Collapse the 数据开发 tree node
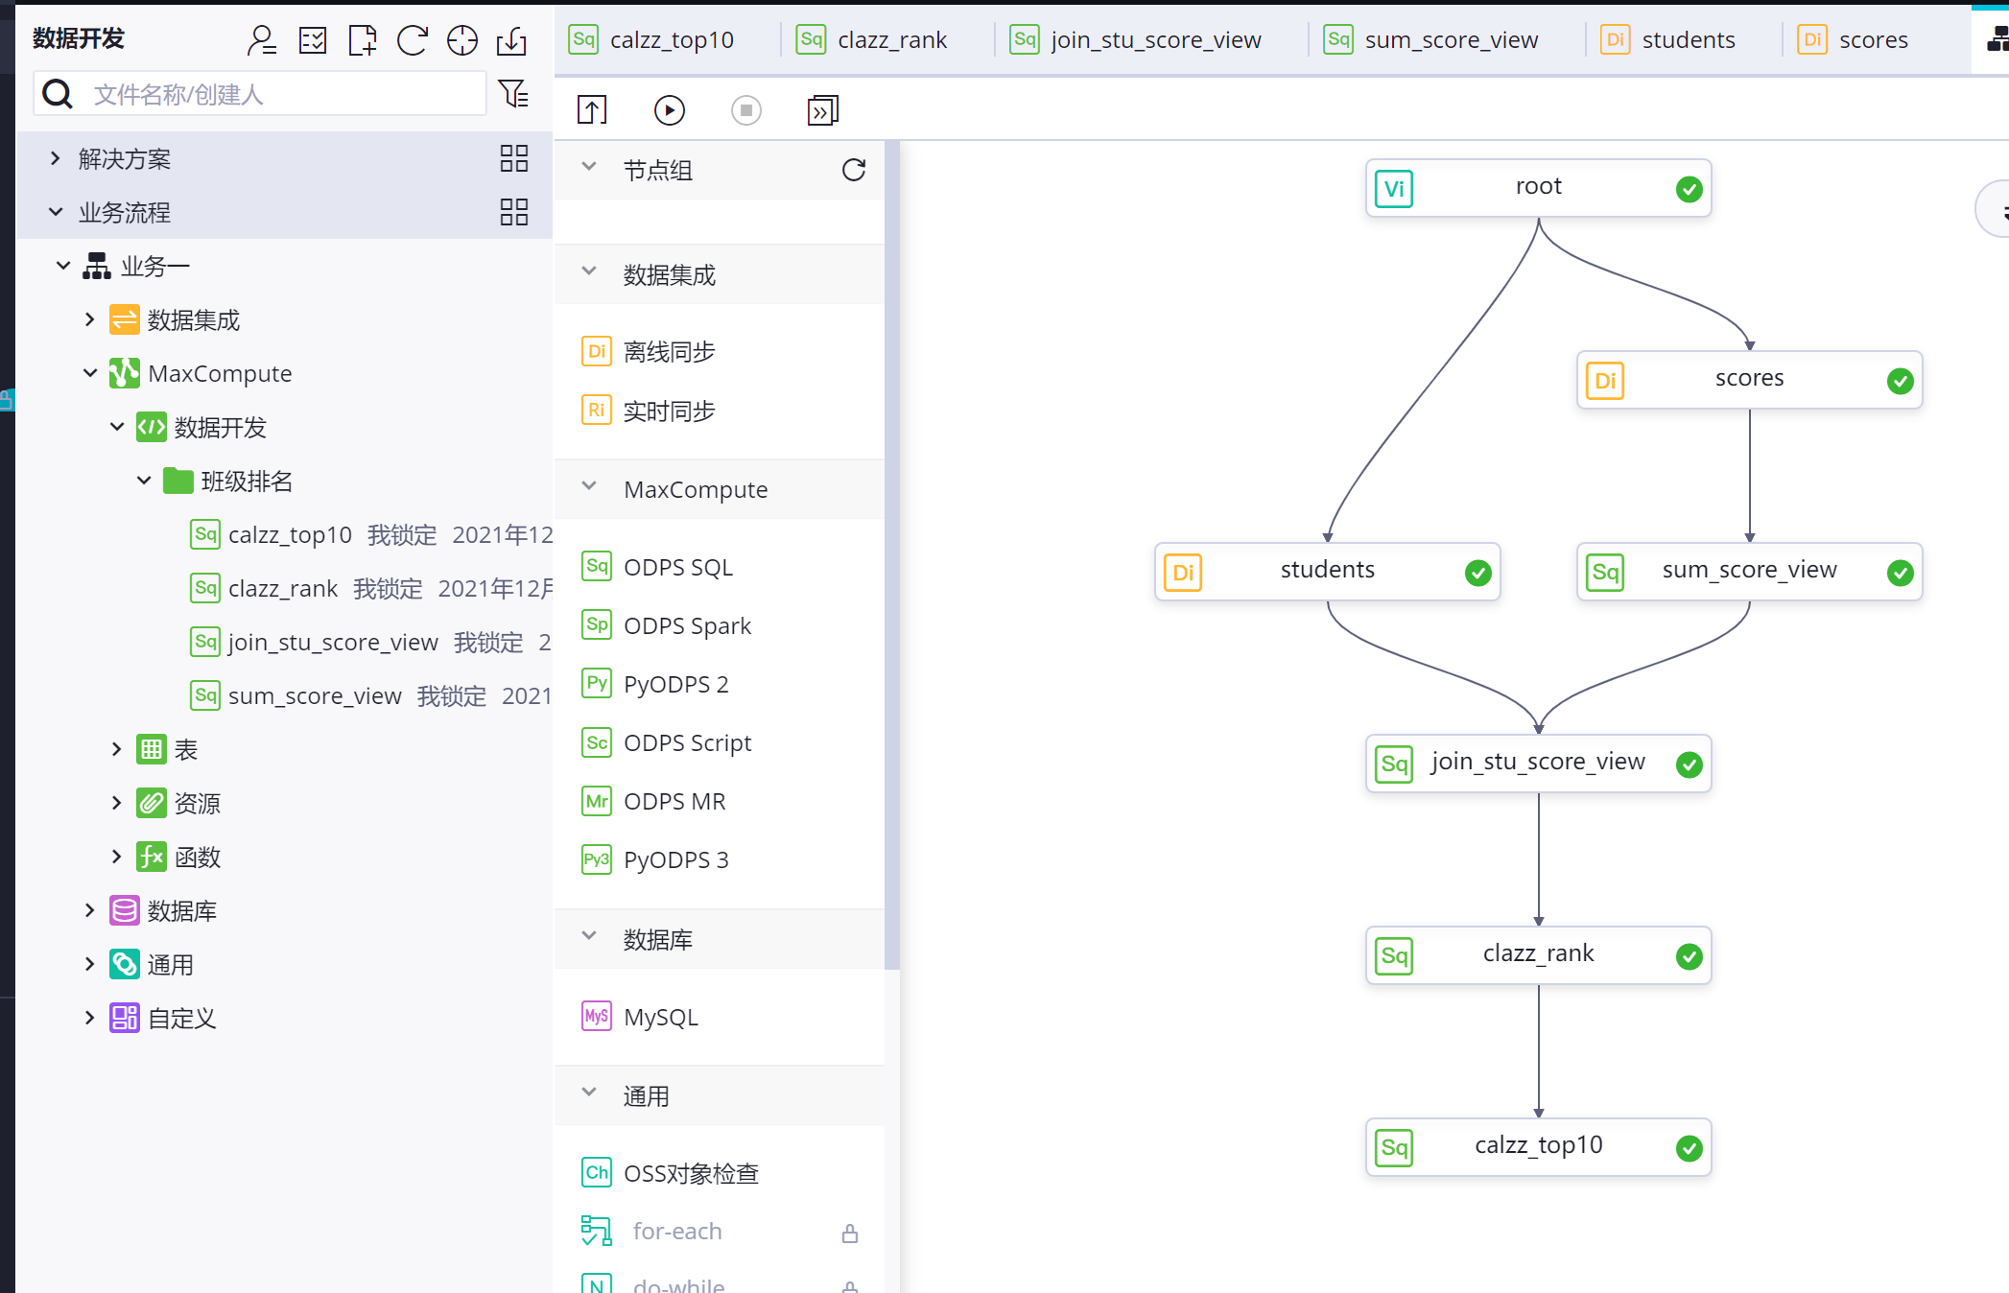This screenshot has height=1293, width=2009. coord(117,427)
